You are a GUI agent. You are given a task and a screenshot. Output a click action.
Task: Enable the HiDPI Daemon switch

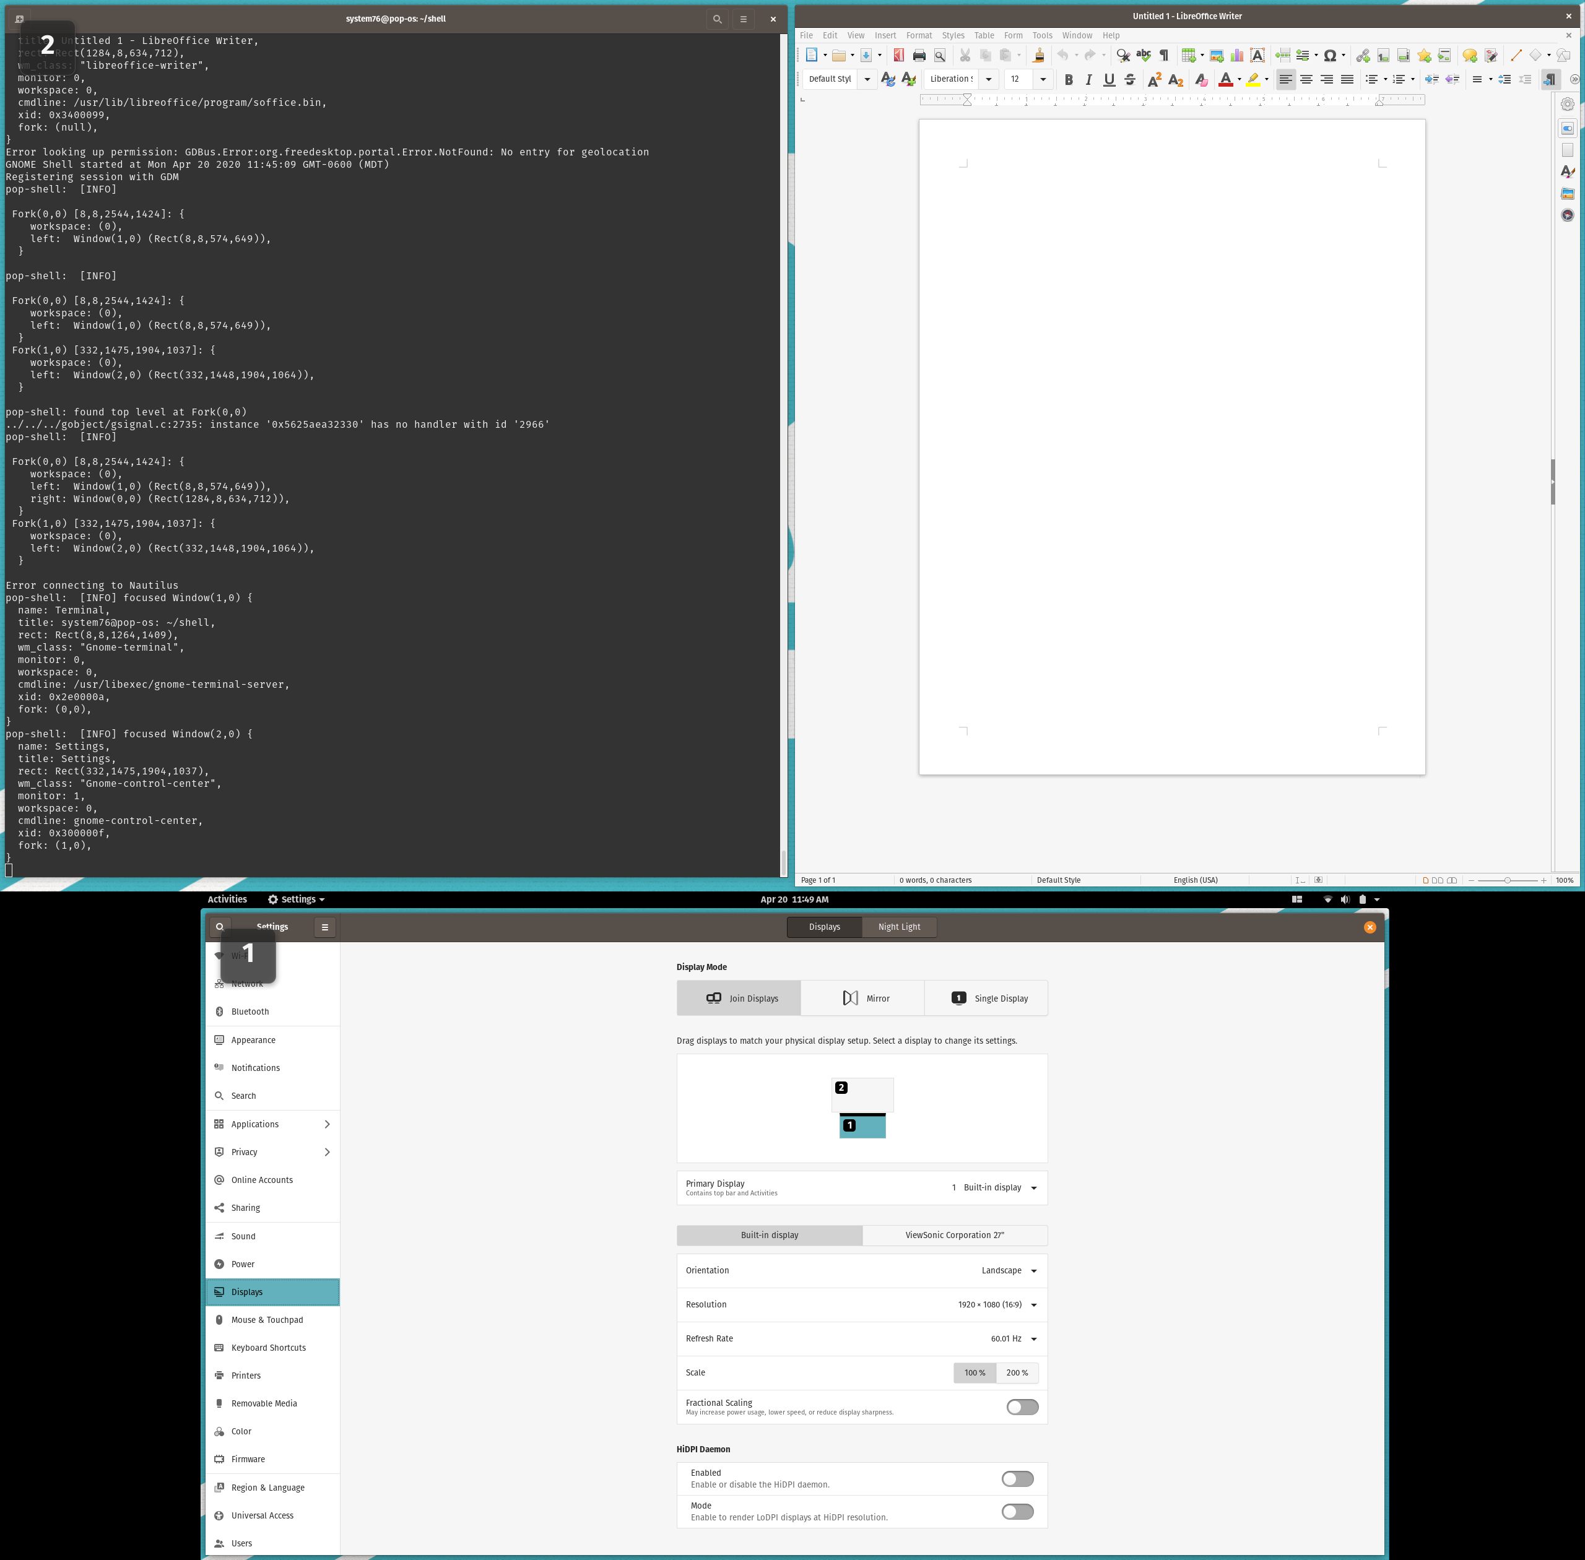(1017, 1479)
